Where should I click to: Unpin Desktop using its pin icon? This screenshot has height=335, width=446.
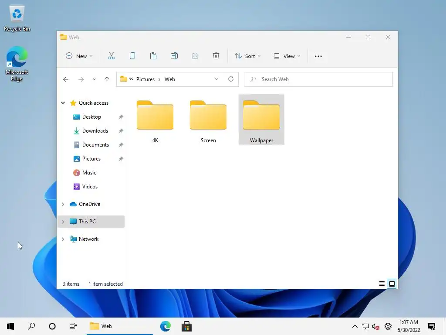pos(121,117)
